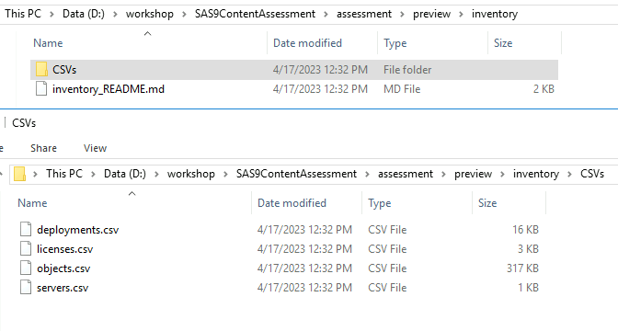This screenshot has width=618, height=331.
Task: Select the servers.csv file icon
Action: (x=26, y=287)
